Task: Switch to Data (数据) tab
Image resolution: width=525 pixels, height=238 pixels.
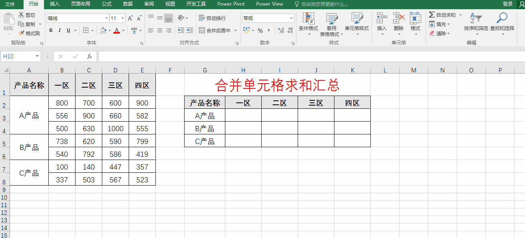Action: click(128, 4)
